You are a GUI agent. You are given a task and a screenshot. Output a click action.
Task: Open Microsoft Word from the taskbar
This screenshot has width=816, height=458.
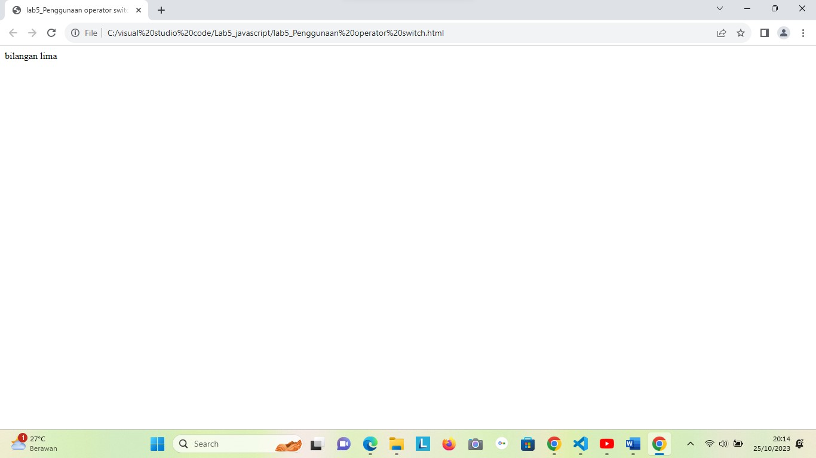click(x=633, y=444)
